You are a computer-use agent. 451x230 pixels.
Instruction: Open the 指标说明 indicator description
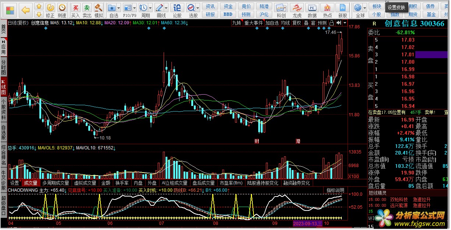(x=335, y=190)
